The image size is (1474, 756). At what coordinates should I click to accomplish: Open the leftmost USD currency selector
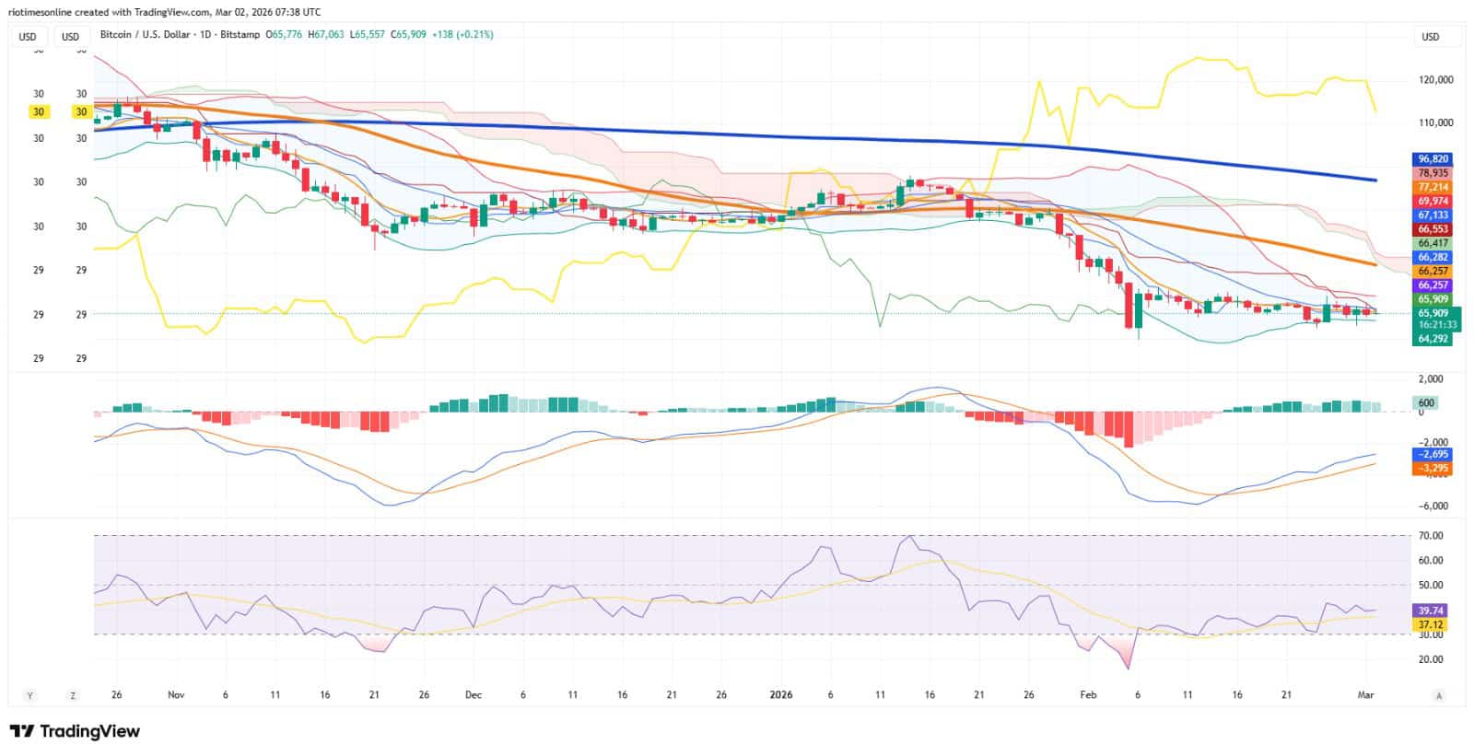(29, 37)
